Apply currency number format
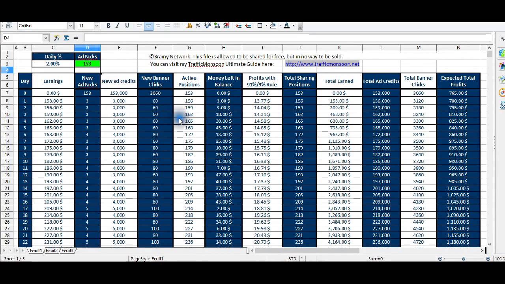505x284 pixels. [x=189, y=26]
